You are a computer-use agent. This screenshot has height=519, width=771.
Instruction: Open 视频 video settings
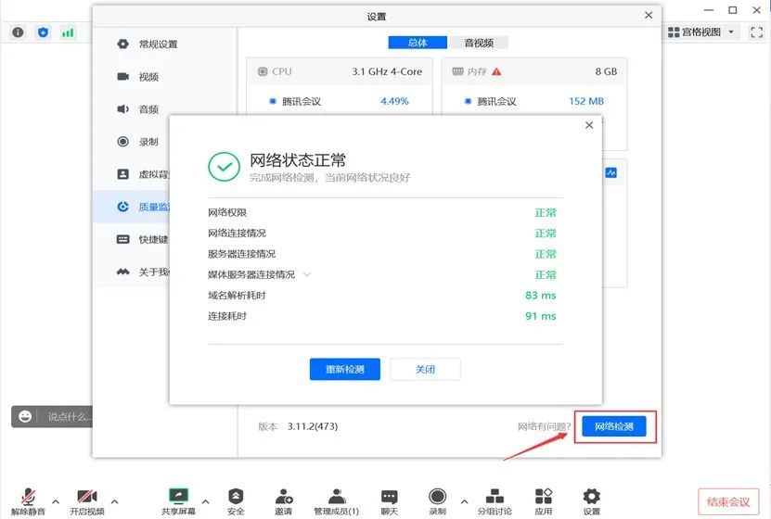[164, 77]
